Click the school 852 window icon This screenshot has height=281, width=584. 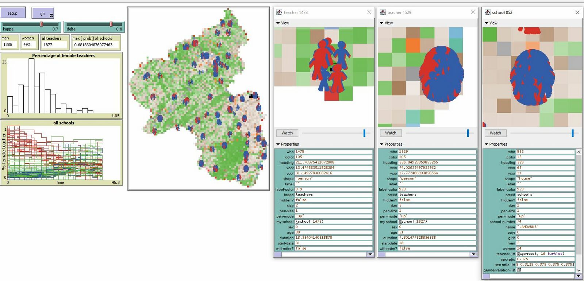pyautogui.click(x=487, y=12)
